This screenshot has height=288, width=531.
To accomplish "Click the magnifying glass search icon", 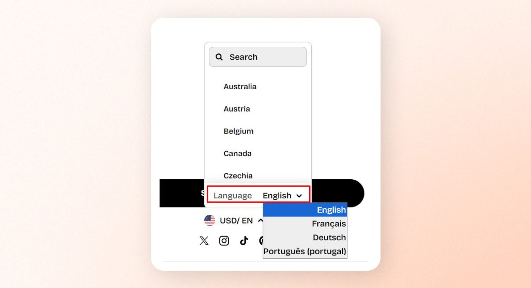I will (x=219, y=57).
